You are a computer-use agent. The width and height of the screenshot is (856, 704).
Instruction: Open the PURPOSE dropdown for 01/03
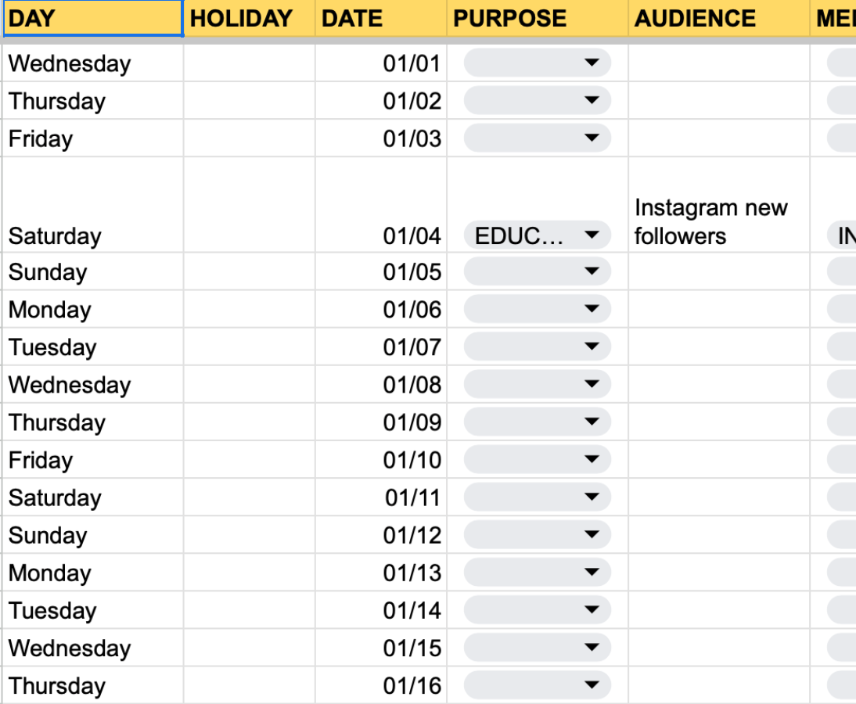pos(538,138)
